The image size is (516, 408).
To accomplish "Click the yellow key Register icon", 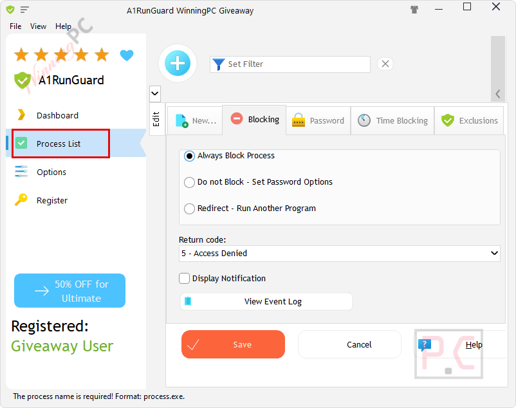I will pyautogui.click(x=21, y=199).
